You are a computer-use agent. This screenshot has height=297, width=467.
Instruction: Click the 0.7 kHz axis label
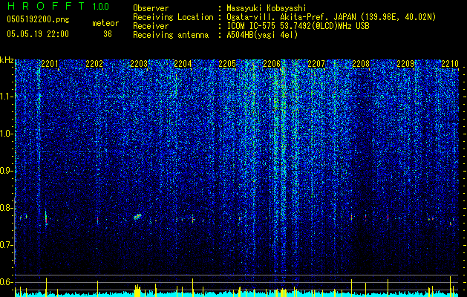7,245
